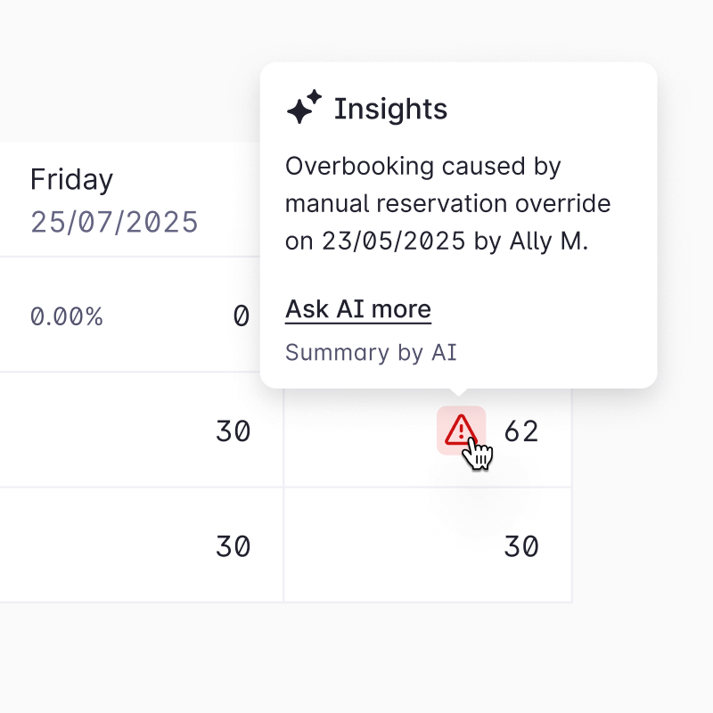Image resolution: width=713 pixels, height=713 pixels.
Task: Click the "Summary by AI" label
Action: (371, 352)
